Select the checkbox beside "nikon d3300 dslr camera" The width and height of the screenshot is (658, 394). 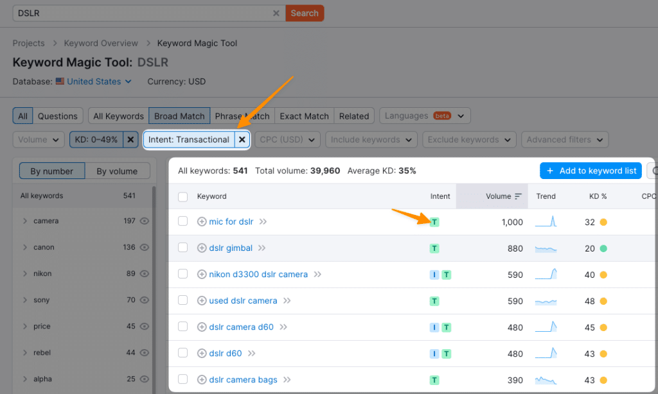pyautogui.click(x=182, y=275)
